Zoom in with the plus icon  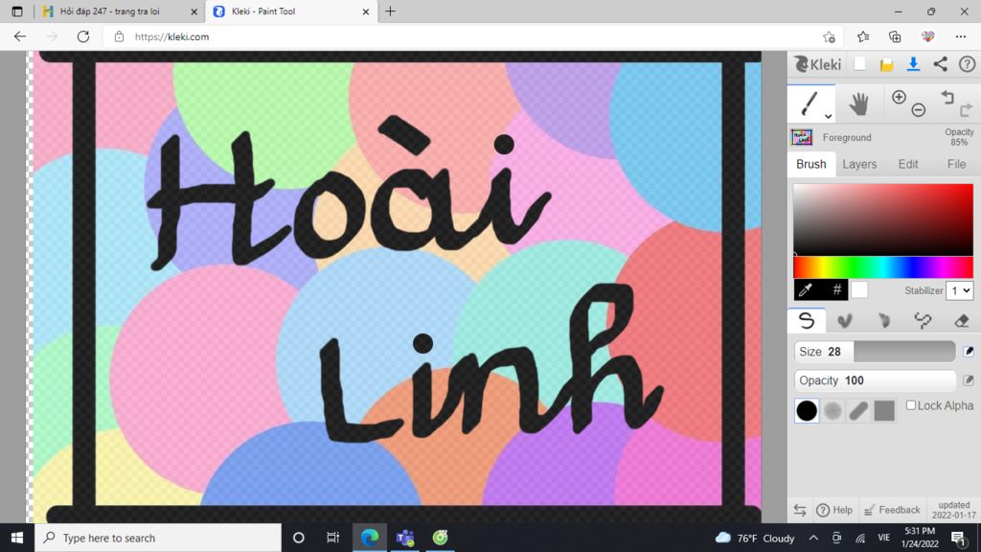(x=899, y=97)
